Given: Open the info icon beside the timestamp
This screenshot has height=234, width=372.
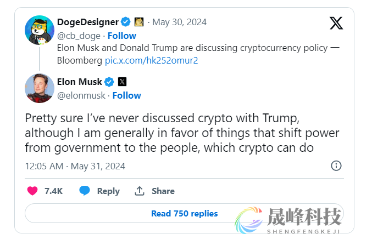Looking at the screenshot, I should (336, 165).
